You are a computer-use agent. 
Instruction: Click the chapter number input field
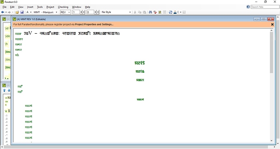click(x=76, y=12)
